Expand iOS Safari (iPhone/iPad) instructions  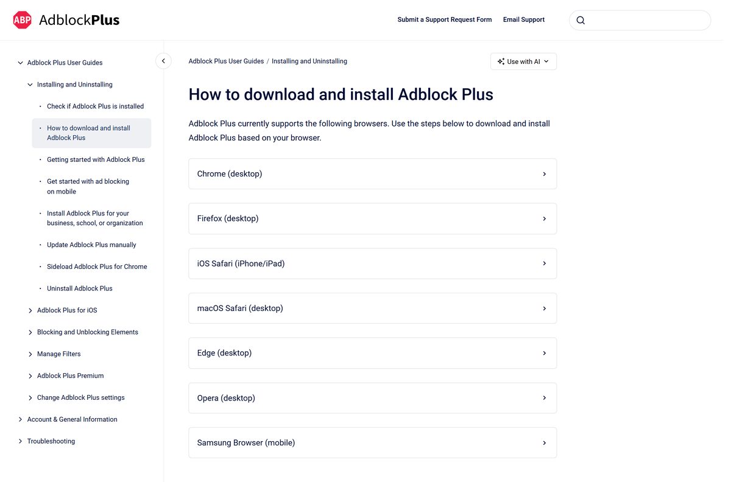coord(372,264)
